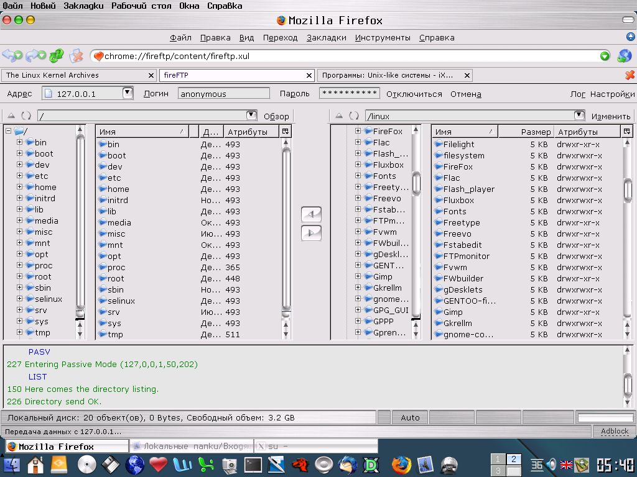Screen dimensions: 637x477
Task: Click the Auto transfer mode status panel
Action: click(x=410, y=417)
